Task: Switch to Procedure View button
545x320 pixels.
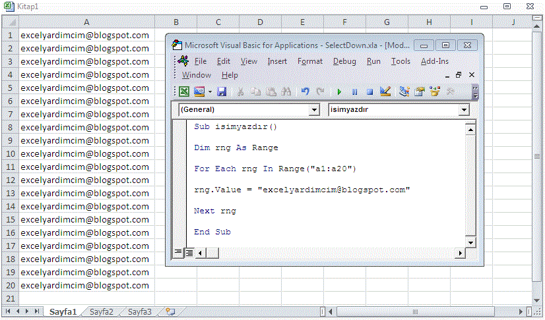Action: tap(178, 253)
